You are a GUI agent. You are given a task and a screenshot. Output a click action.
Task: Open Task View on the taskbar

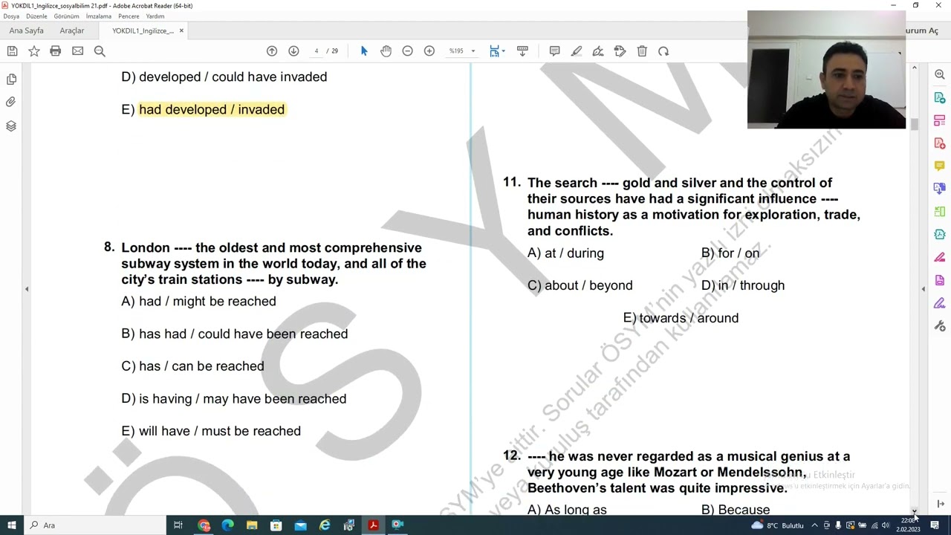tap(178, 525)
